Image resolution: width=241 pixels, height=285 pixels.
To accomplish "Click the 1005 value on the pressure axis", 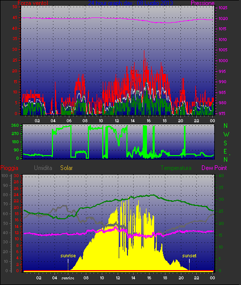I will (223, 50).
